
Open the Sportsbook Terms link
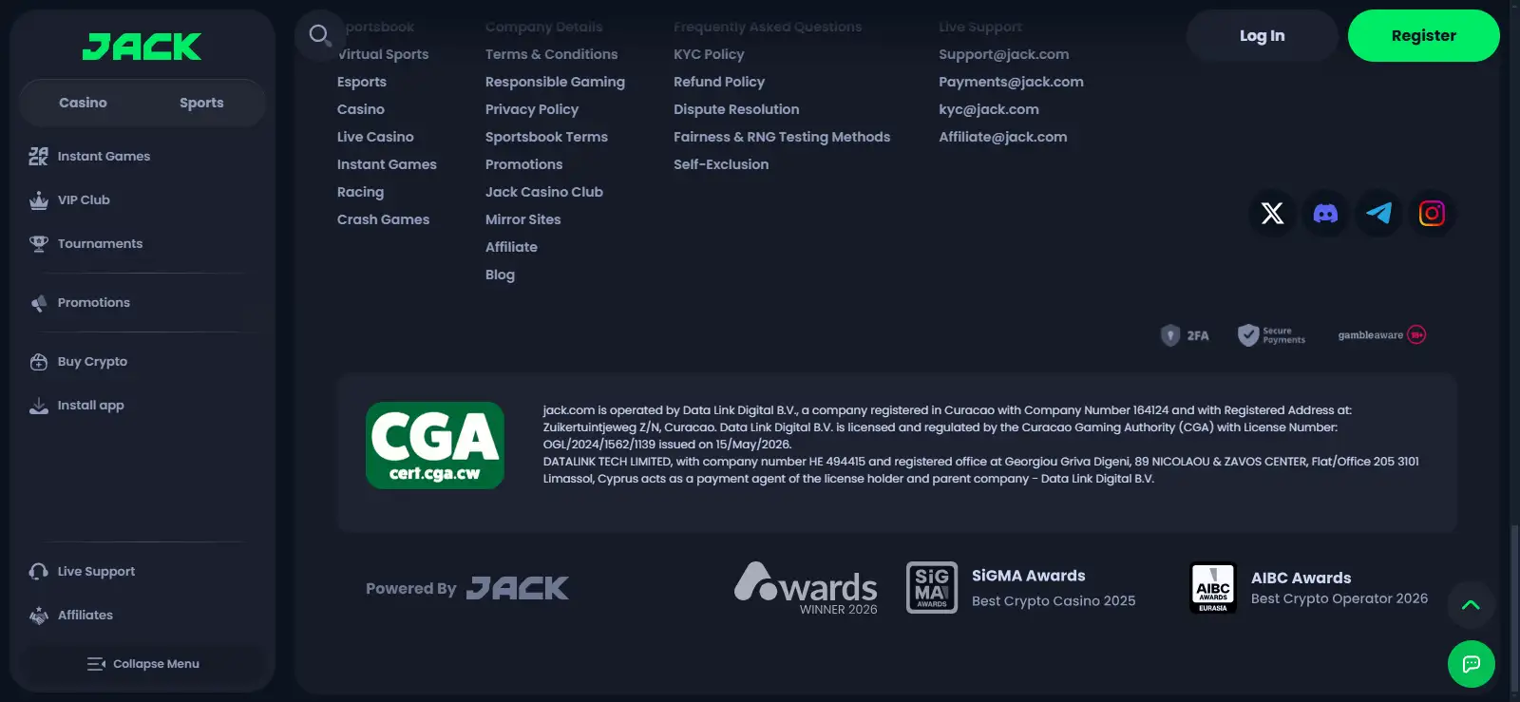click(546, 137)
